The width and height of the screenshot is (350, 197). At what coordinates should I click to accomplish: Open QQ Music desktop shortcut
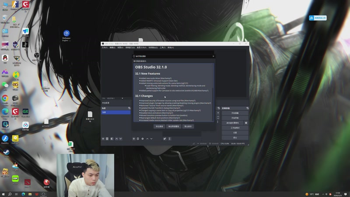coord(16,76)
